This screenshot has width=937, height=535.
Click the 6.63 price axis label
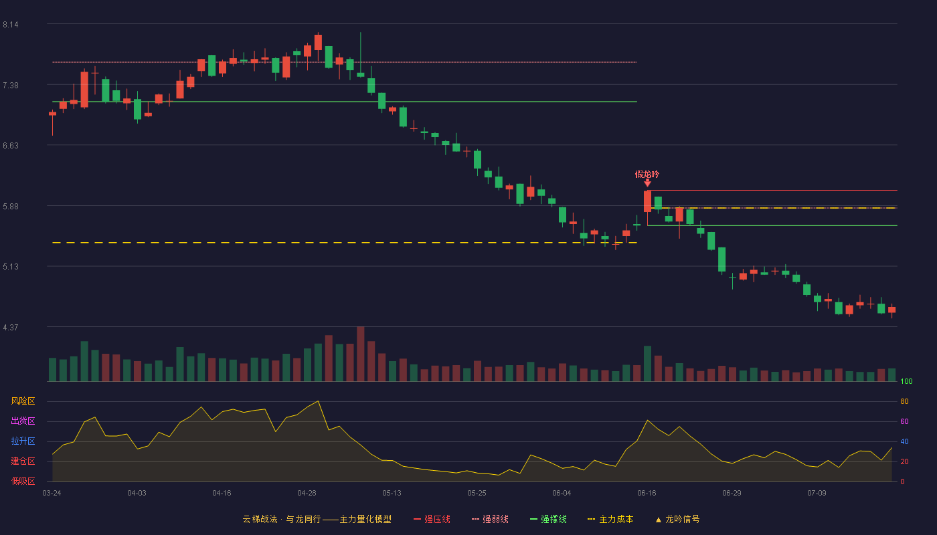click(x=11, y=146)
